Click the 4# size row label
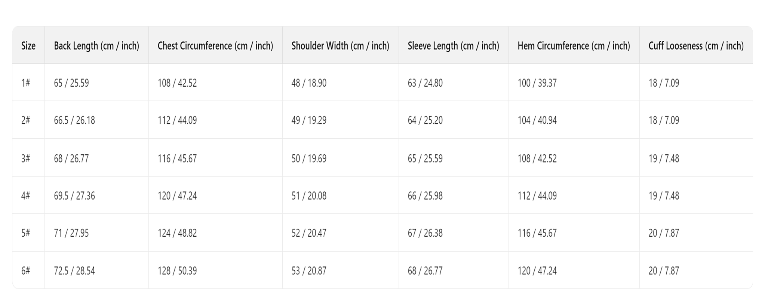 26,196
